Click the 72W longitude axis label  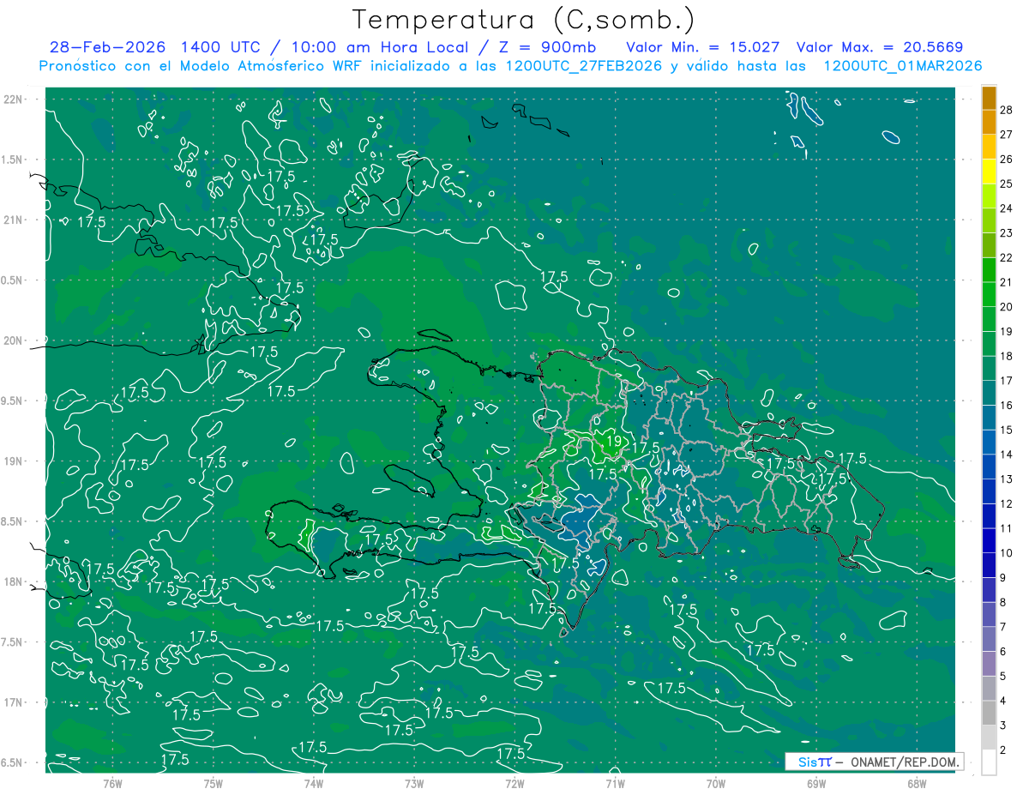[514, 783]
